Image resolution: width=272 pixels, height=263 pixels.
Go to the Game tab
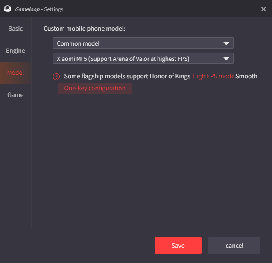pos(15,95)
